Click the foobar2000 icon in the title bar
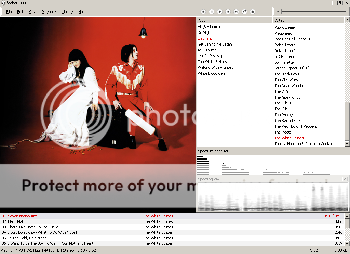The width and height of the screenshot is (350, 254). tap(3, 3)
